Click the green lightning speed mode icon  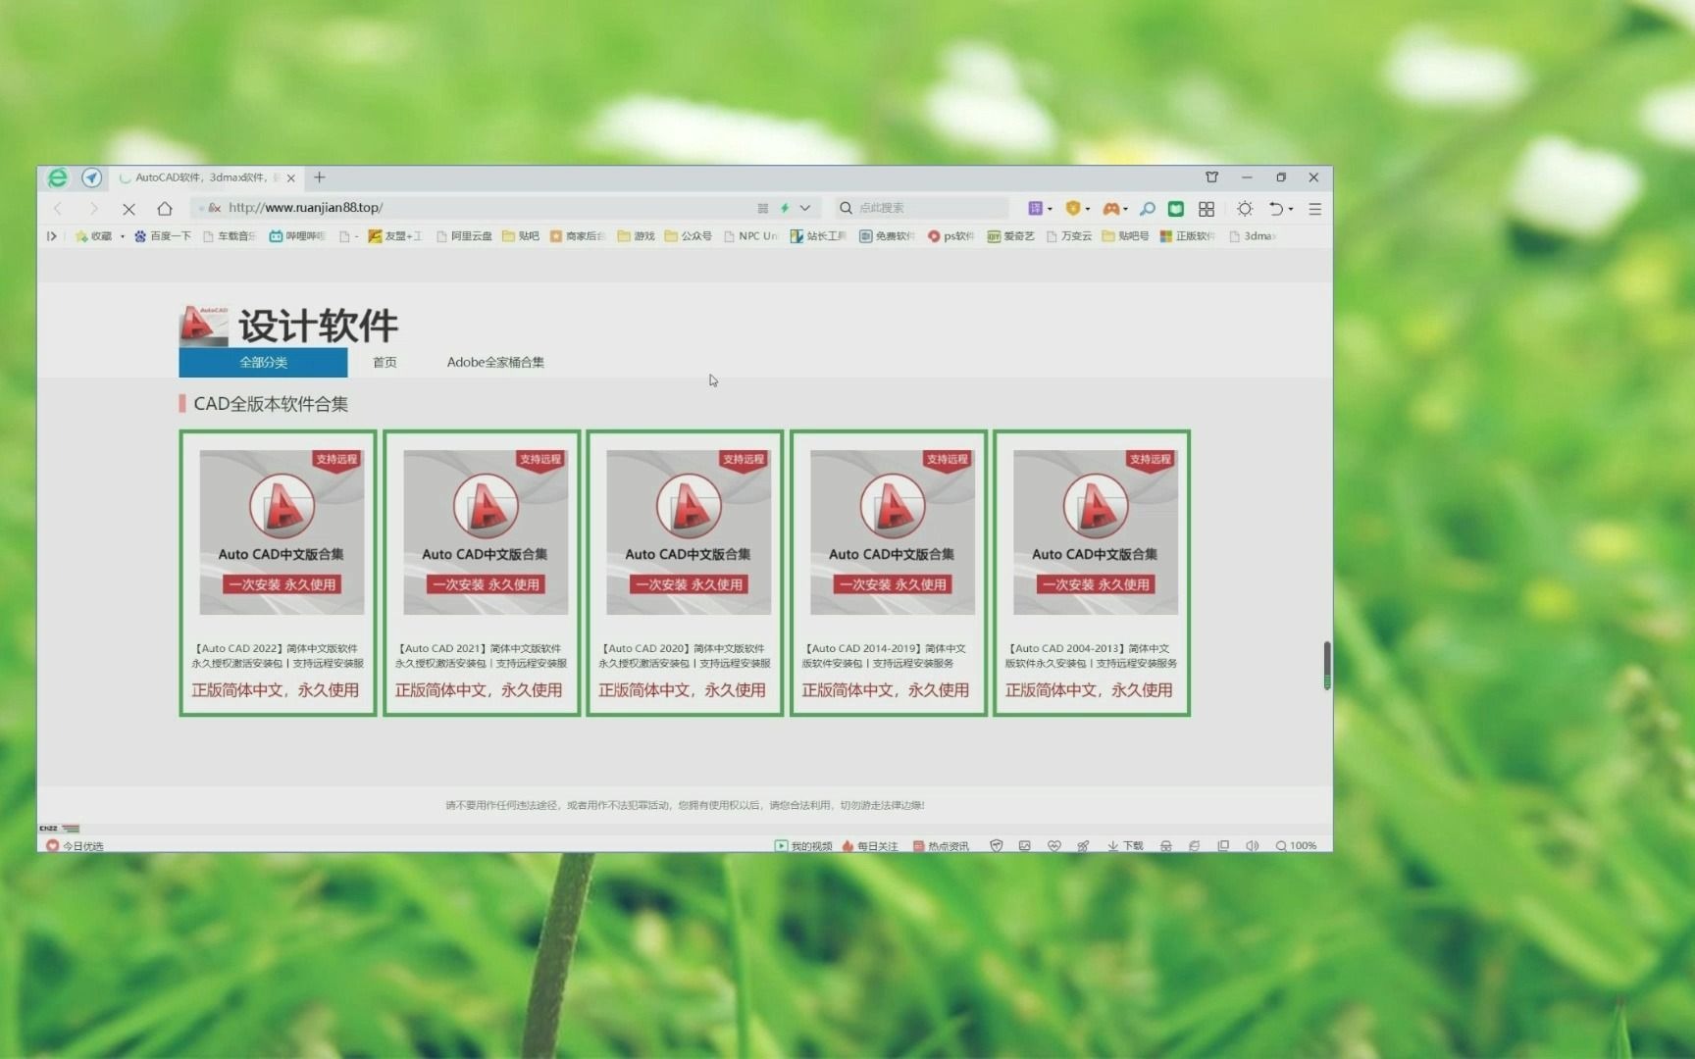pos(785,208)
